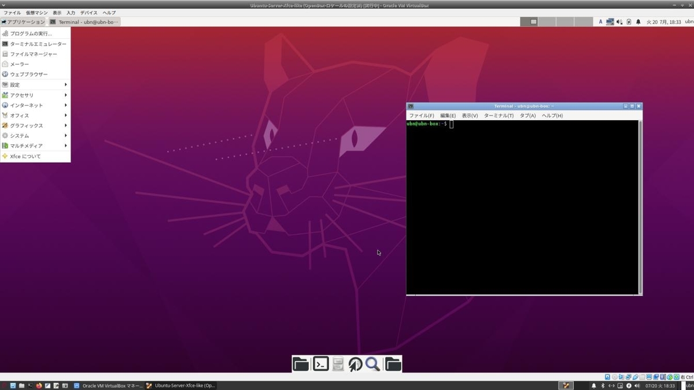Open the refresh-arrow circle dock icon
Screen dimensions: 694x390
click(x=355, y=363)
